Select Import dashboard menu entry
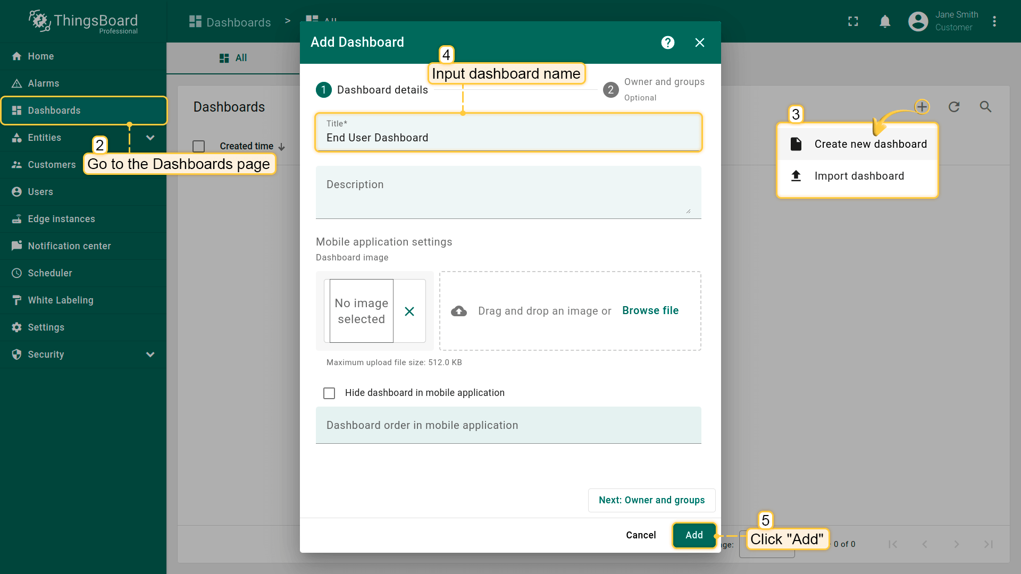This screenshot has width=1021, height=574. pos(858,176)
